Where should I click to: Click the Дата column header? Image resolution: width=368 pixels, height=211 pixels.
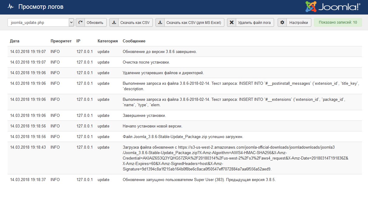(x=15, y=41)
